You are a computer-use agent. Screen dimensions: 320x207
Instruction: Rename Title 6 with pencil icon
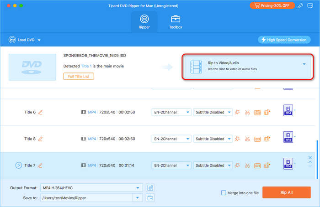pos(40,112)
